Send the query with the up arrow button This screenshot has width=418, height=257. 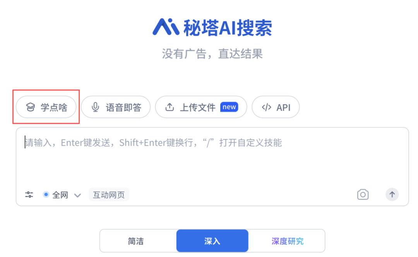tap(392, 194)
